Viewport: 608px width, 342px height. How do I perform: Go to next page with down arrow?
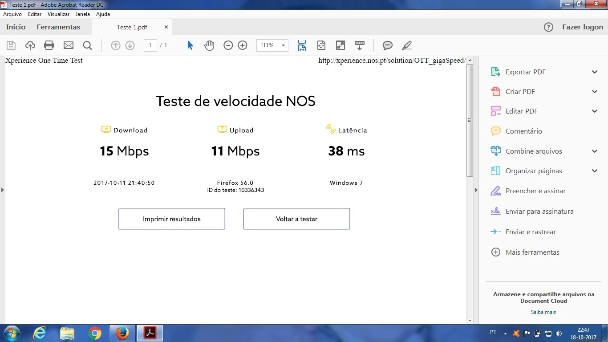[x=130, y=45]
